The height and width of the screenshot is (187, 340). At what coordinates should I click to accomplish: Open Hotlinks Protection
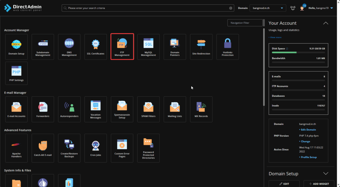tap(227, 47)
